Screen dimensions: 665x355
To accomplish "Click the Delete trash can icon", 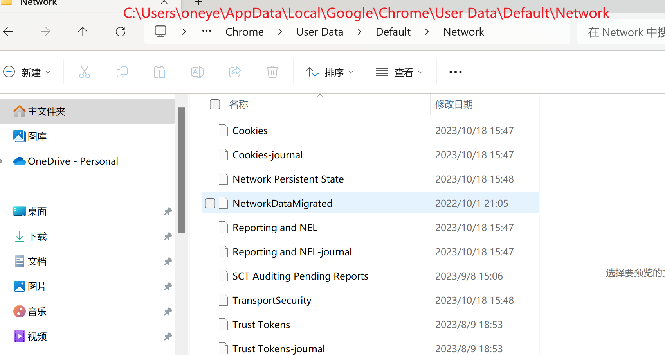I will click(272, 72).
